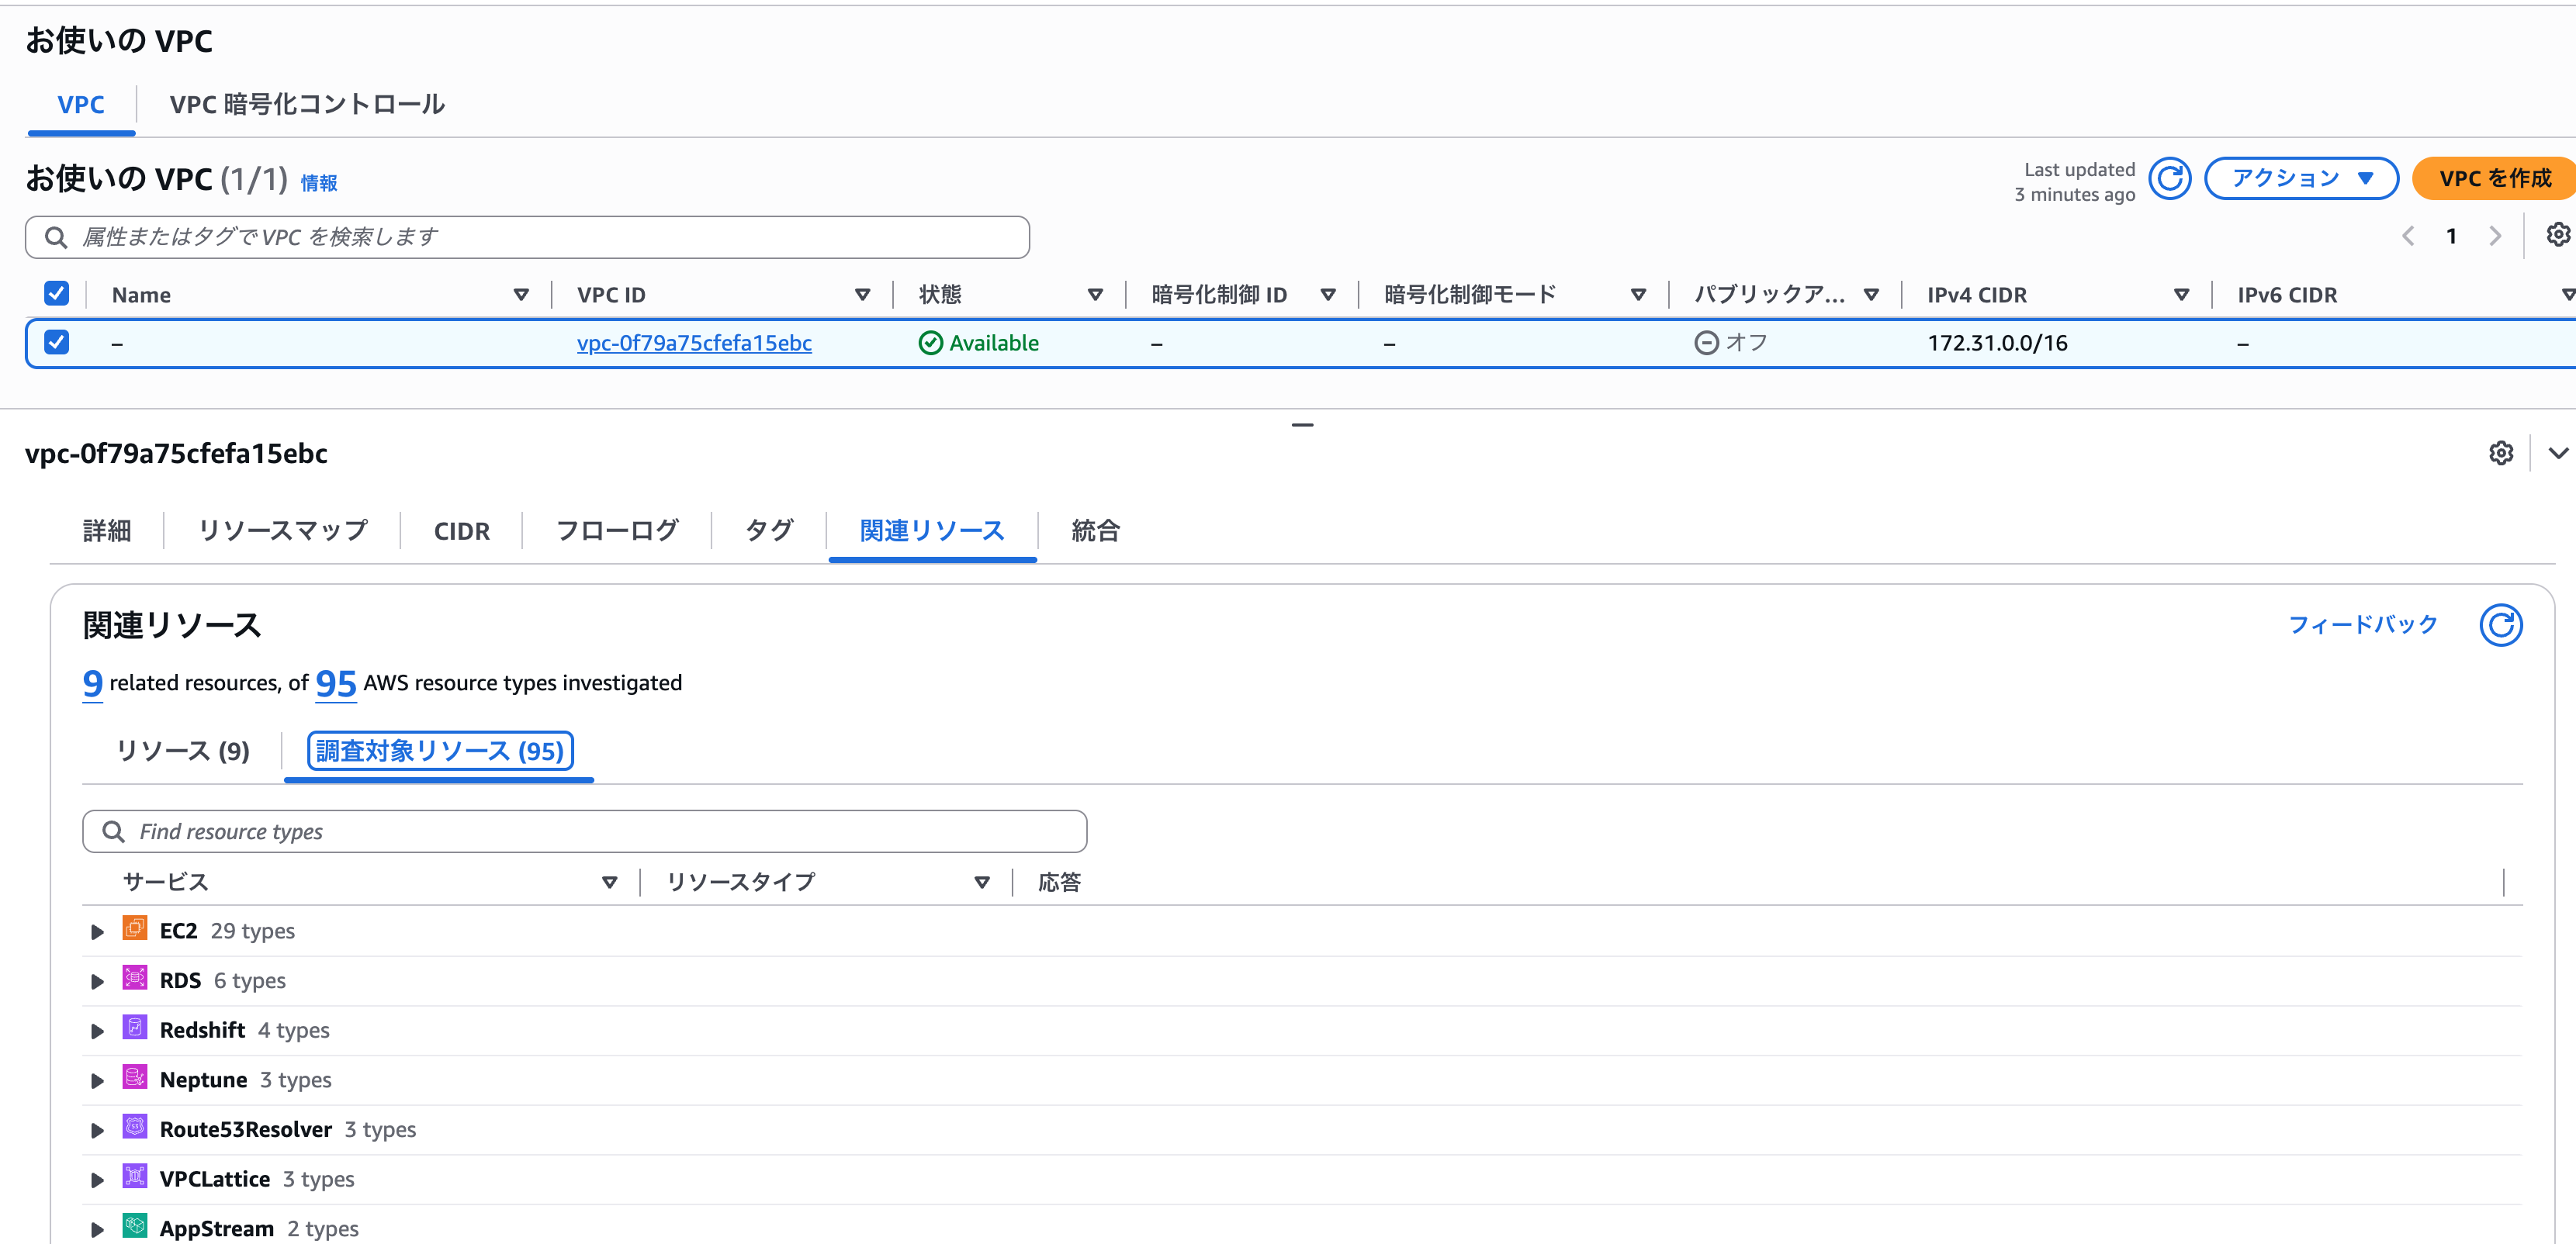This screenshot has height=1244, width=2576.
Task: Open the タグ tab
Action: (x=770, y=530)
